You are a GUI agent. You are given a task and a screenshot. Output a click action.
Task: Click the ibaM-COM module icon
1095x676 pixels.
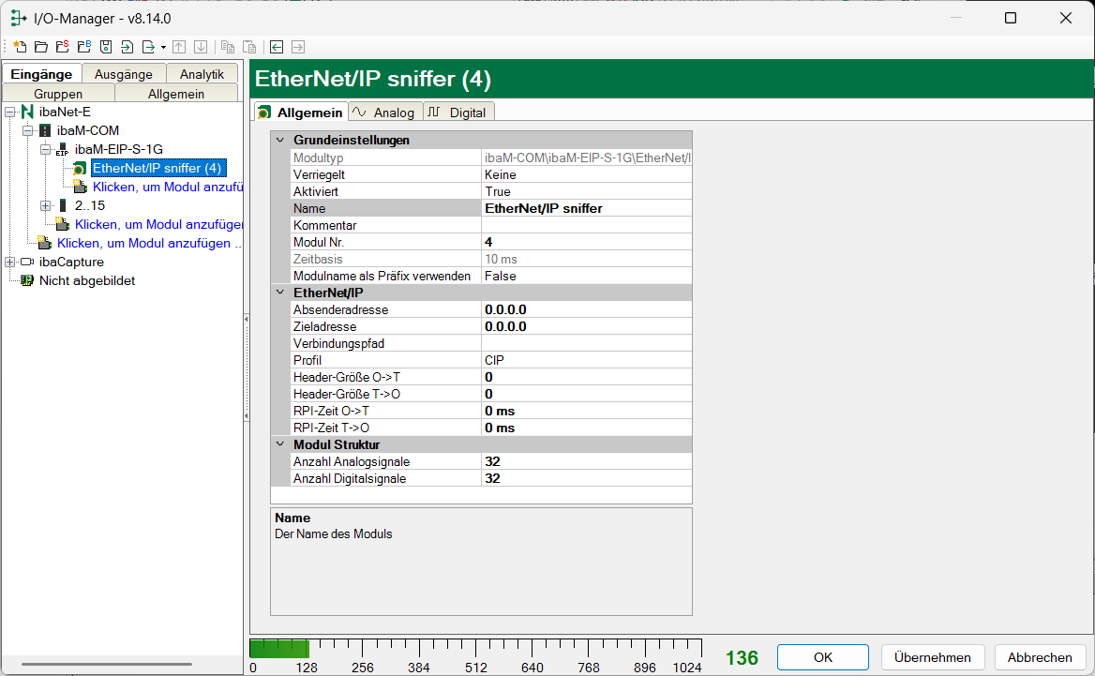click(x=45, y=130)
